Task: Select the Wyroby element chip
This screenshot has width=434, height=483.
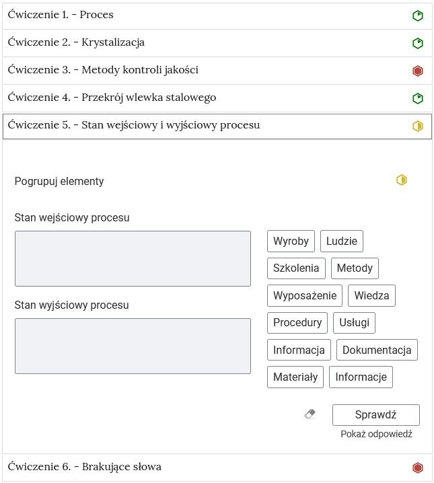Action: pyautogui.click(x=291, y=241)
